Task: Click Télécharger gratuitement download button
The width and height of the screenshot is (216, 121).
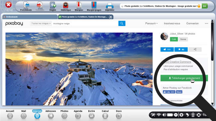Action: (x=184, y=78)
